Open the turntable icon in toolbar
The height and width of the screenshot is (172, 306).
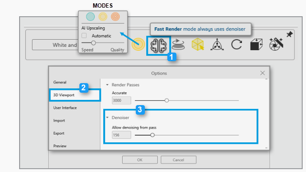(178, 44)
